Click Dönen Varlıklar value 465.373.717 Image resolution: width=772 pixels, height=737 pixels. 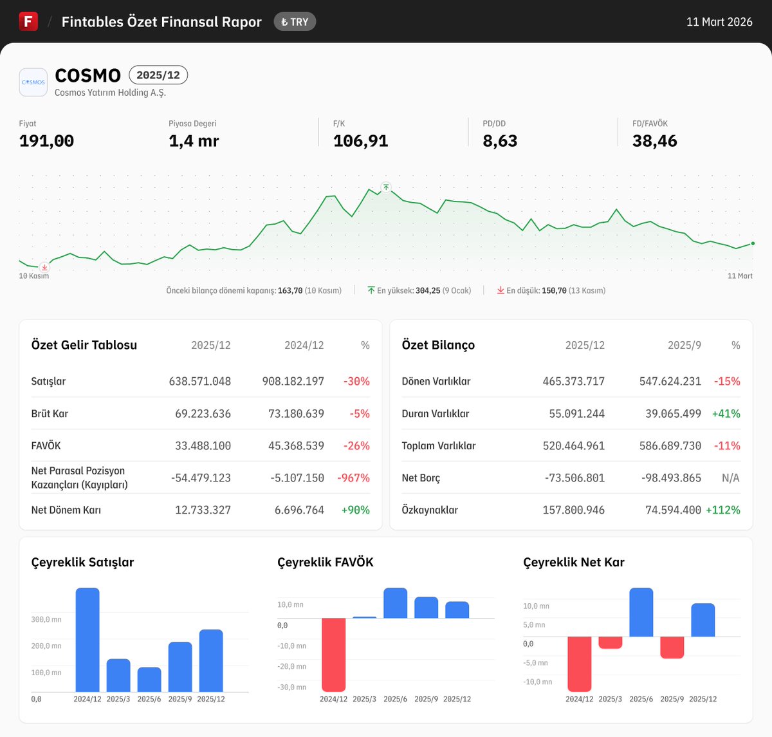(x=574, y=381)
